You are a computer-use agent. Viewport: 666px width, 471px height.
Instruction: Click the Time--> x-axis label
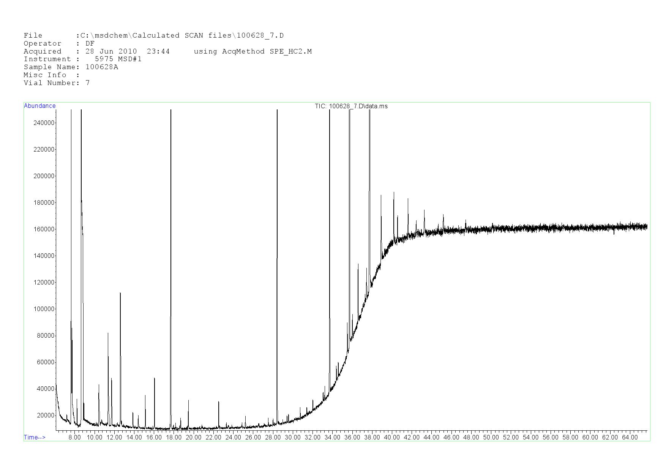pyautogui.click(x=35, y=437)
